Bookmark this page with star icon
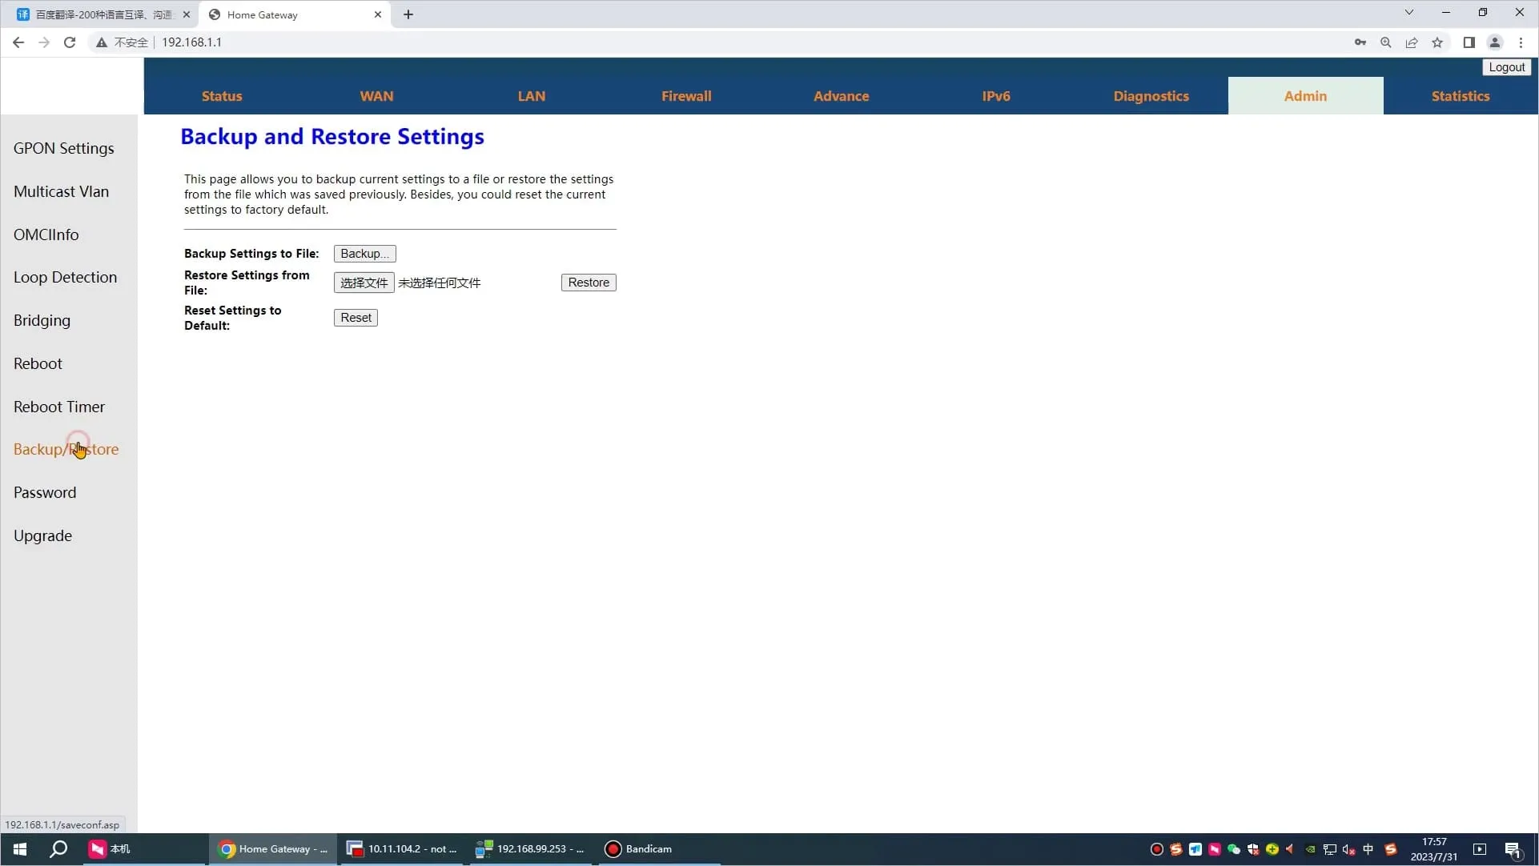The image size is (1539, 866). [1437, 42]
